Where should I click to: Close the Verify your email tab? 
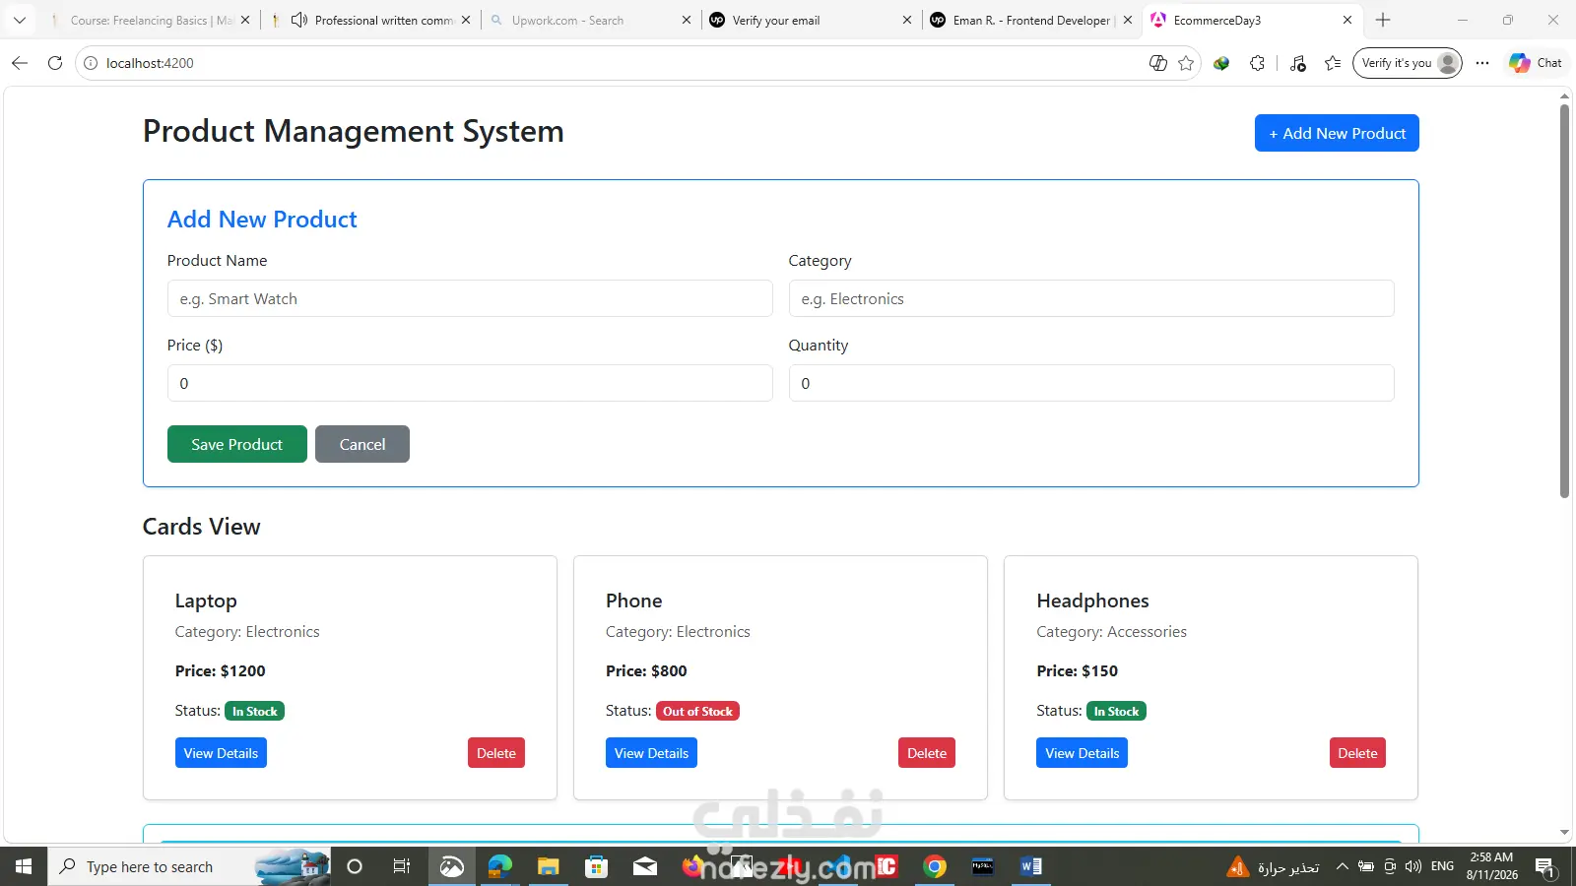pyautogui.click(x=907, y=20)
